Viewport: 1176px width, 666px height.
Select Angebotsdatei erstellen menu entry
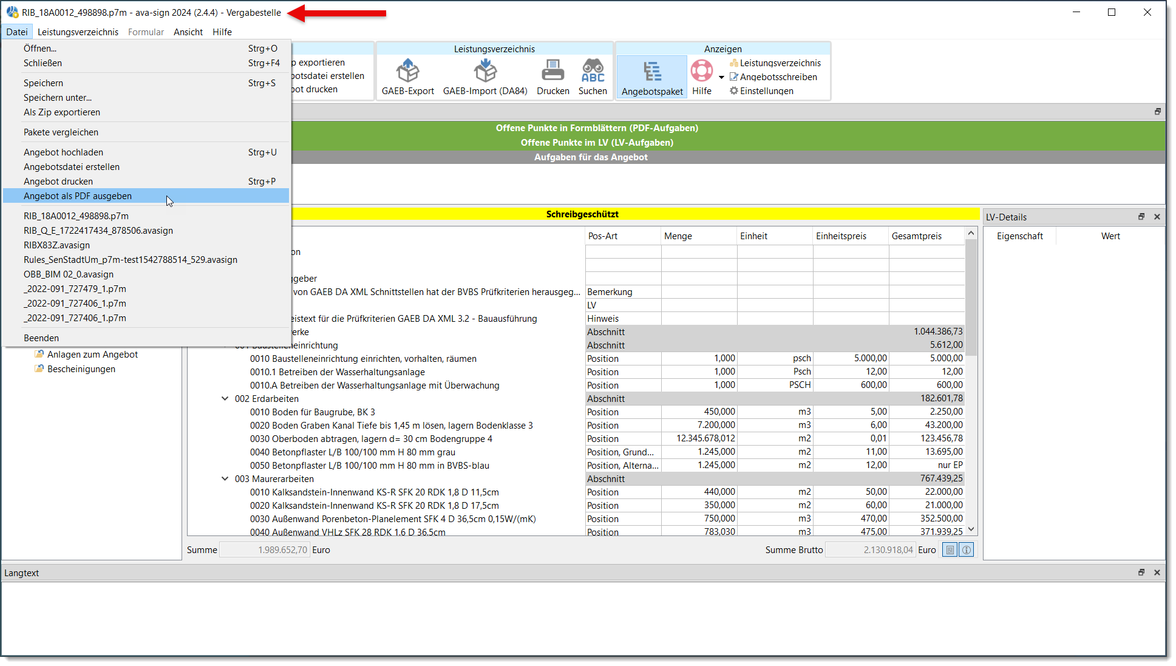[x=146, y=167]
